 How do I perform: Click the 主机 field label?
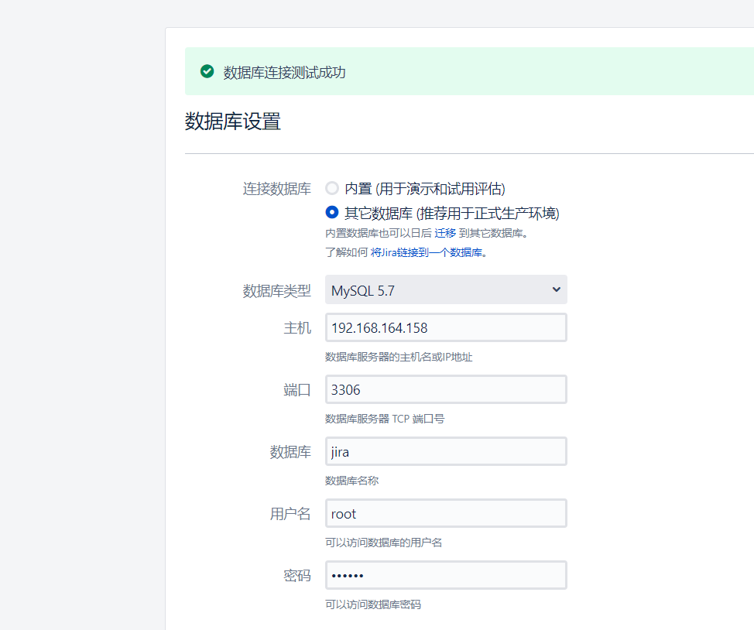pos(297,328)
